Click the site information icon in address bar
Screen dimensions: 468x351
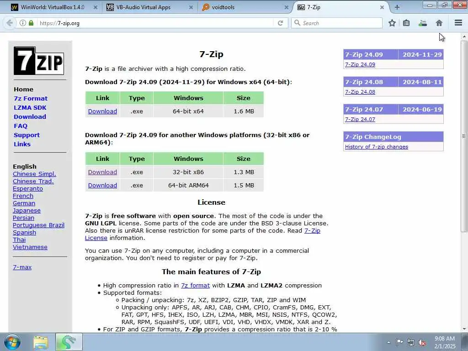click(23, 23)
